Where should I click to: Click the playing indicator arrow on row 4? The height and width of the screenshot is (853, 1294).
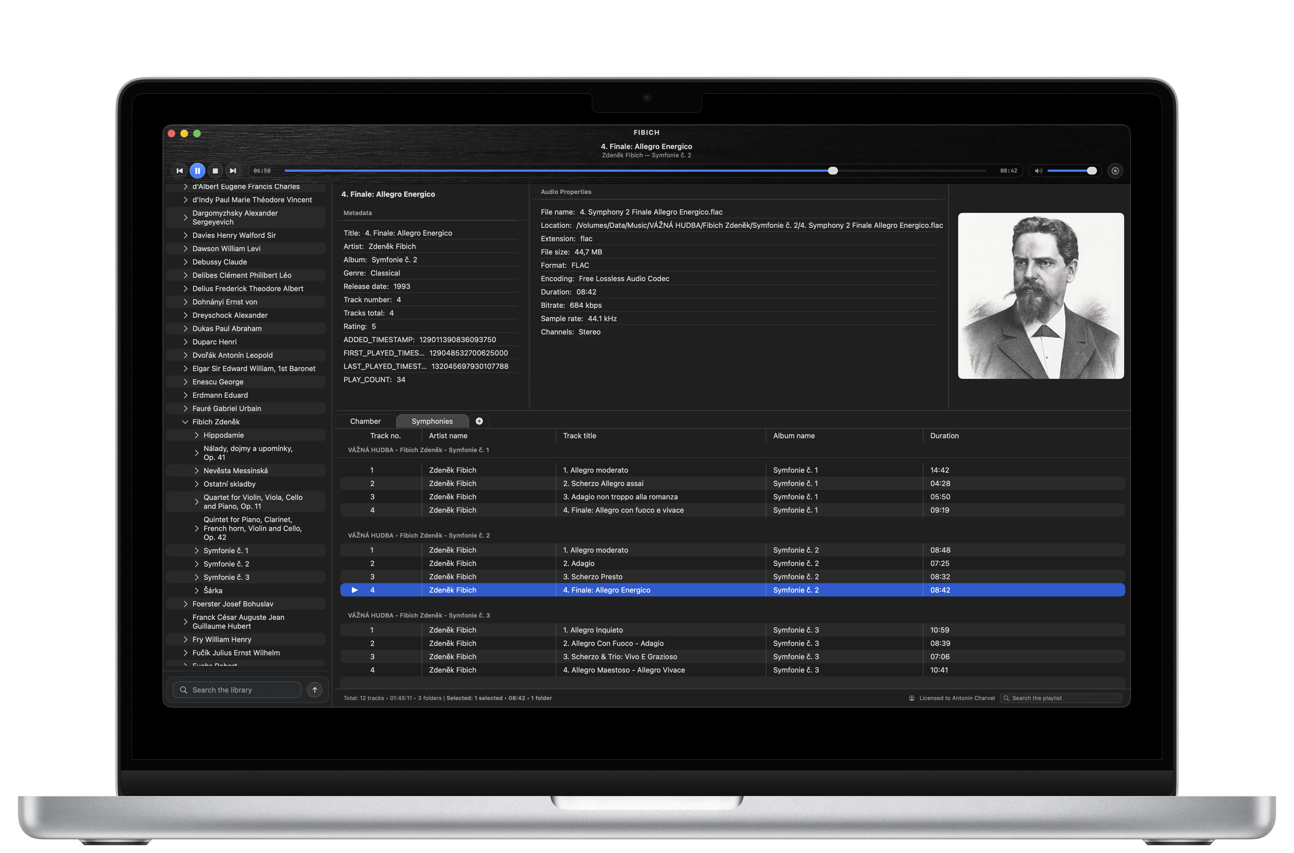[x=355, y=590]
